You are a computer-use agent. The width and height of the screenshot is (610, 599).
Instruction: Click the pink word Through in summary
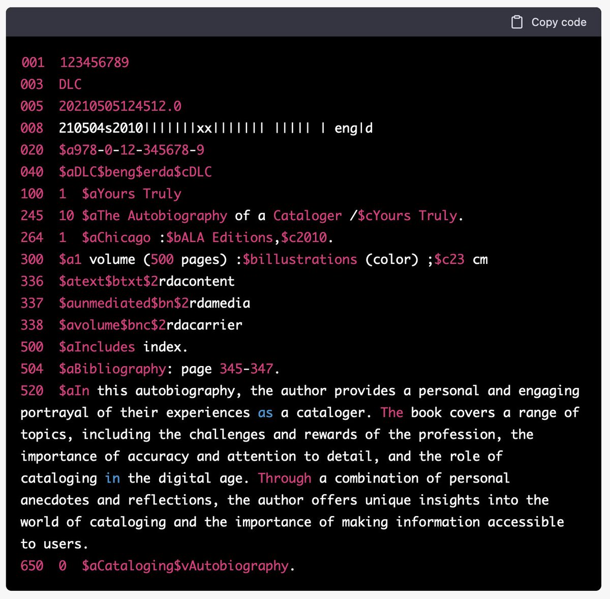[x=285, y=478]
